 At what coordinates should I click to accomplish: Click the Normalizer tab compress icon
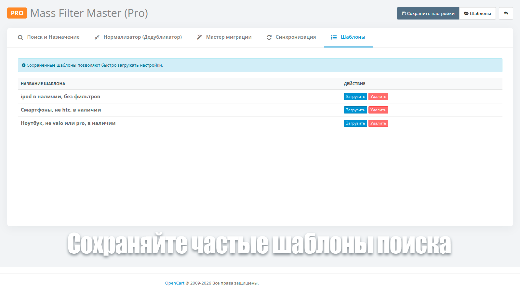(x=97, y=37)
